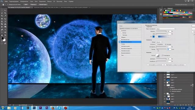The width and height of the screenshot is (195, 110).
Task: Open After Effects from taskbar
Action: click(47, 108)
